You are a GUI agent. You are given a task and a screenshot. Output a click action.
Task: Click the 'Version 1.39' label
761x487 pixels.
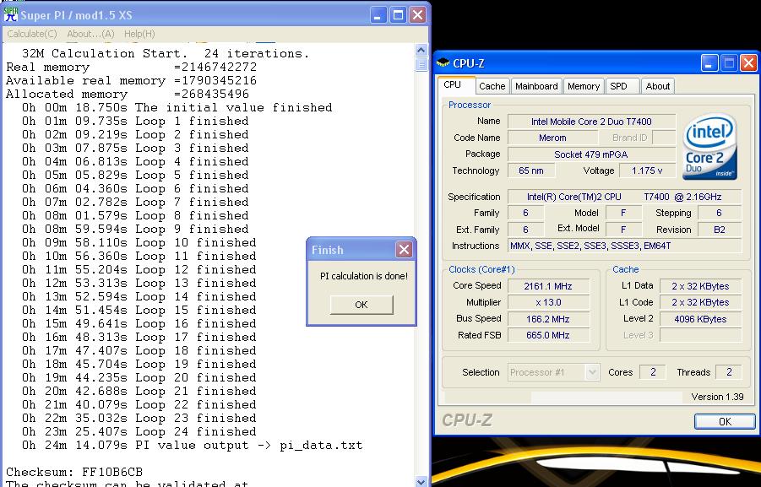tap(717, 397)
